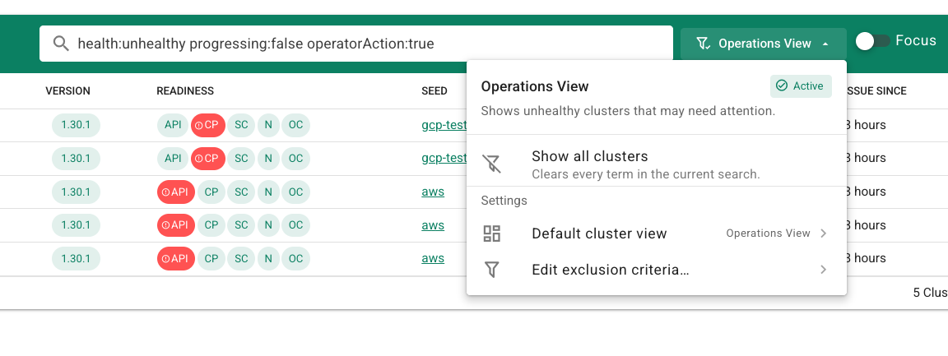
Task: Click red API chip in fourth row
Action: (x=176, y=224)
